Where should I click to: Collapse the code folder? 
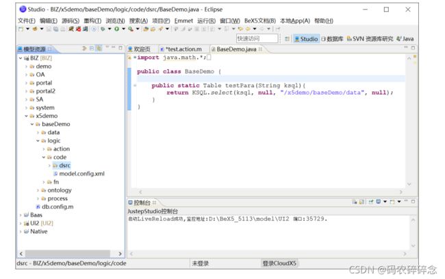[44, 157]
